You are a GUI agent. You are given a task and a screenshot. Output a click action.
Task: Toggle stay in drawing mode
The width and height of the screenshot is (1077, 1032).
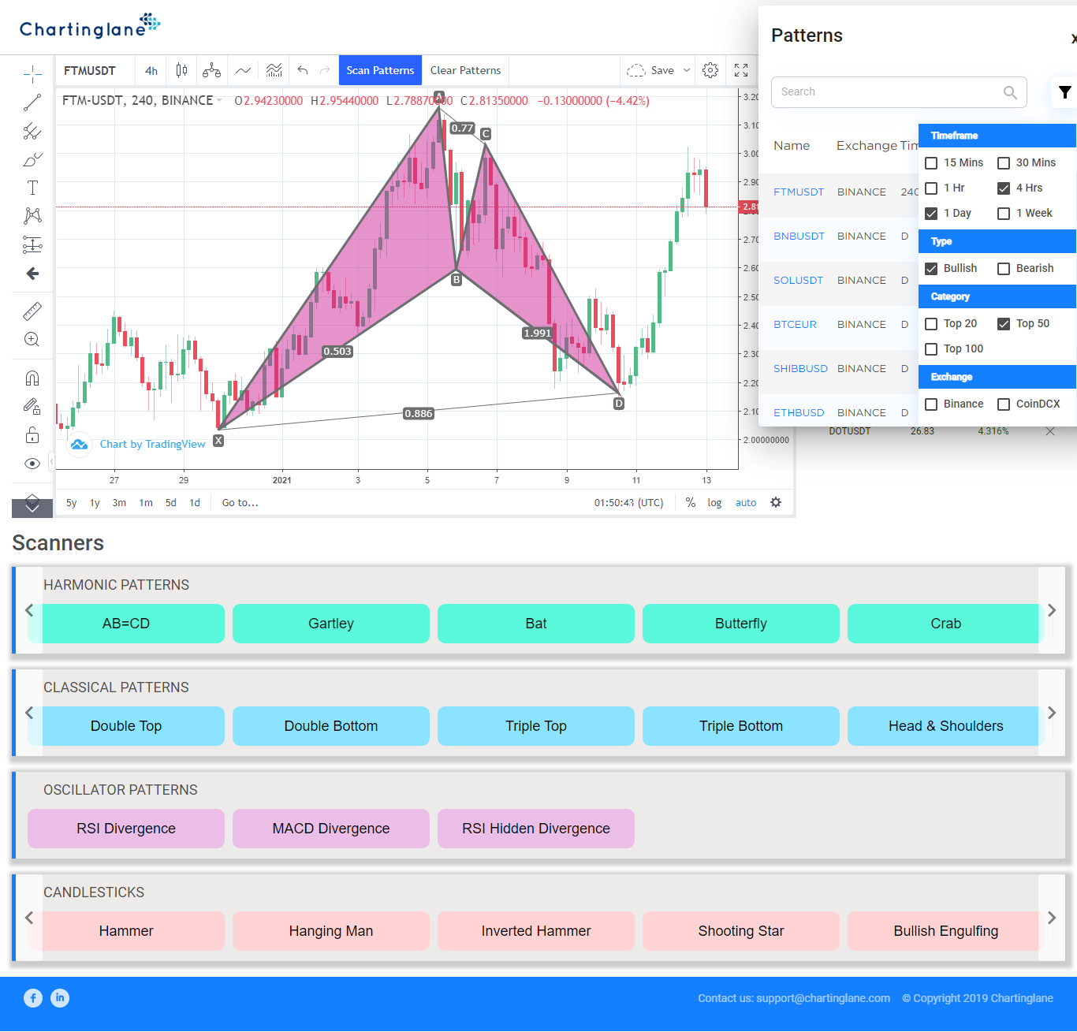[32, 407]
